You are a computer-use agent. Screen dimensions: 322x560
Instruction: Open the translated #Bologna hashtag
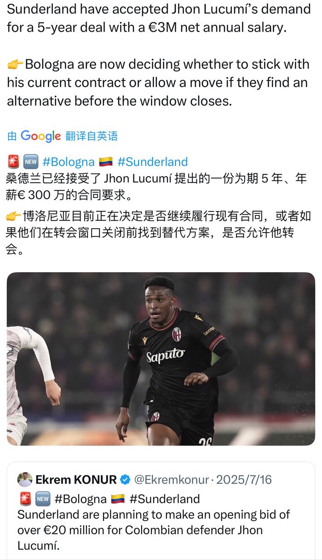[68, 162]
